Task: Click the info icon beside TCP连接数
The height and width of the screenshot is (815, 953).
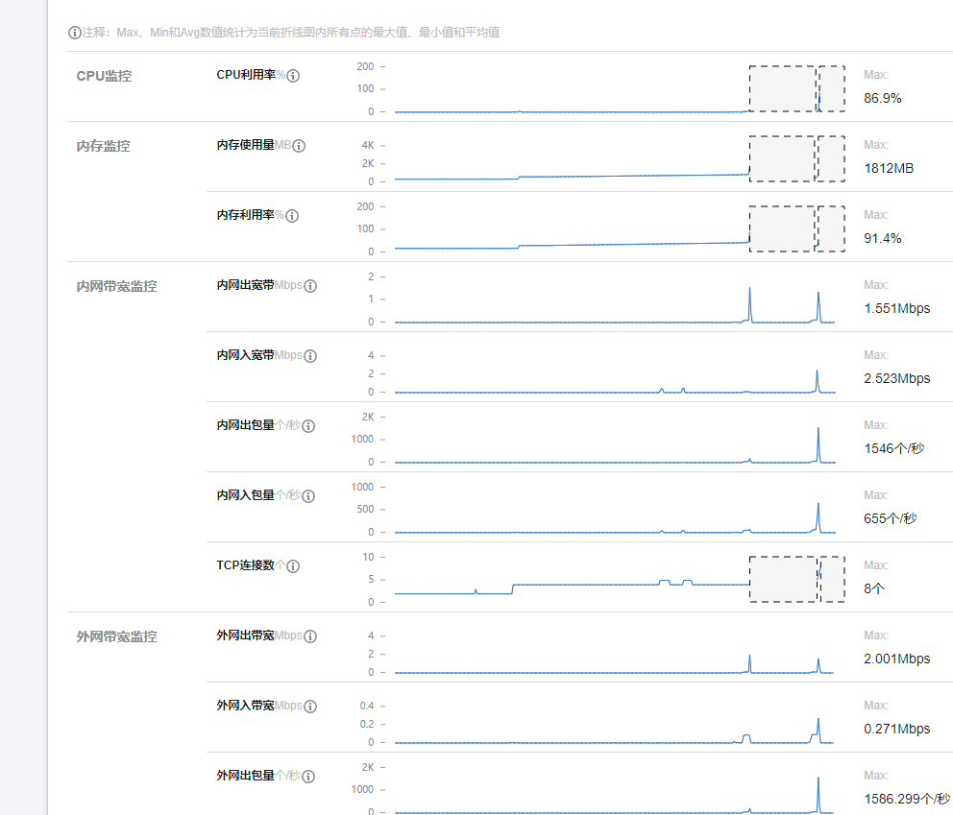Action: pos(293,566)
